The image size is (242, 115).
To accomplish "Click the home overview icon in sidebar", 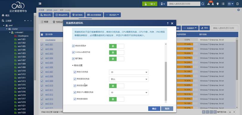I will [x=3, y=15].
